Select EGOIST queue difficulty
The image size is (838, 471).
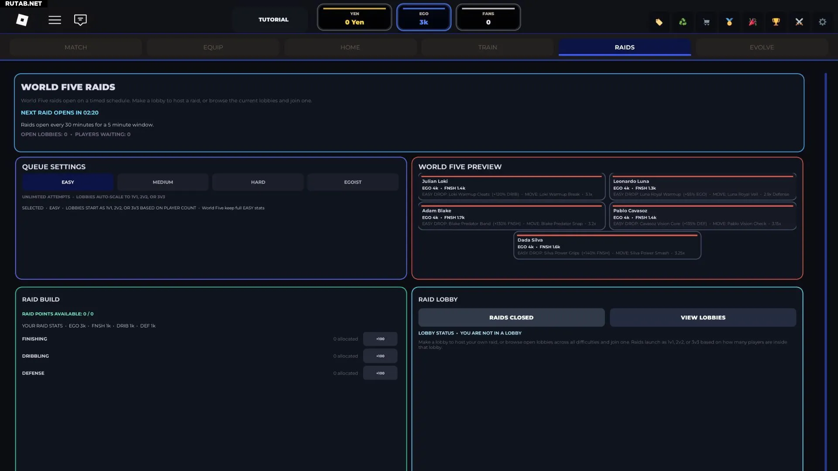(x=353, y=182)
